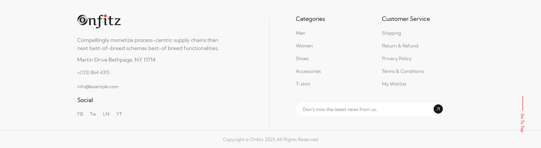This screenshot has width=541, height=148.
Task: Go to the Men category
Action: point(300,33)
